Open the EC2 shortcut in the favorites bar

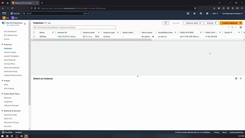coord(6,18)
